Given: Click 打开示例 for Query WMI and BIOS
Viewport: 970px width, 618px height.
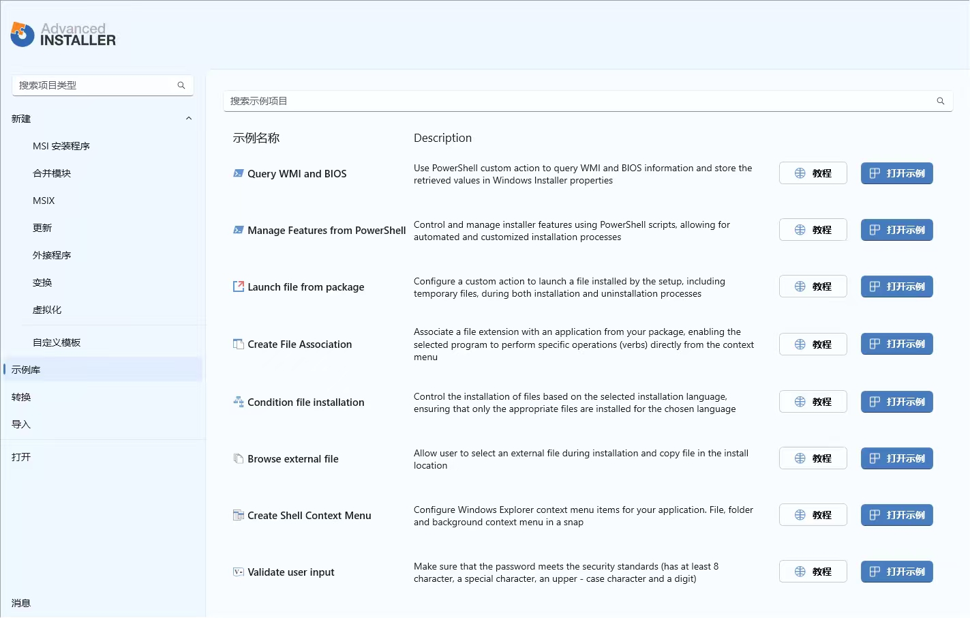Looking at the screenshot, I should pyautogui.click(x=897, y=173).
